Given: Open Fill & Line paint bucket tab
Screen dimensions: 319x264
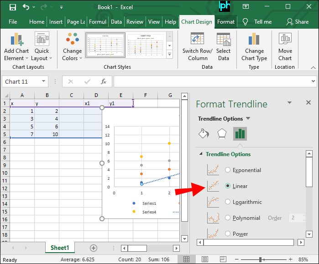Looking at the screenshot, I should [x=204, y=133].
